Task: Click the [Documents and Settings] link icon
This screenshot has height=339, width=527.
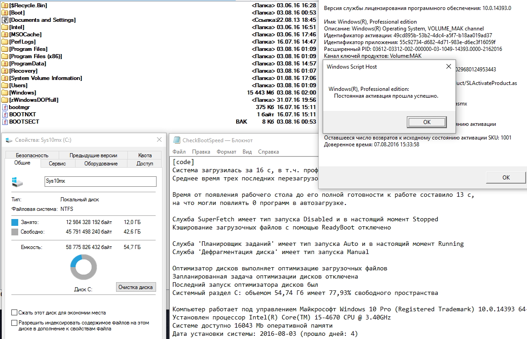Action: click(x=5, y=20)
